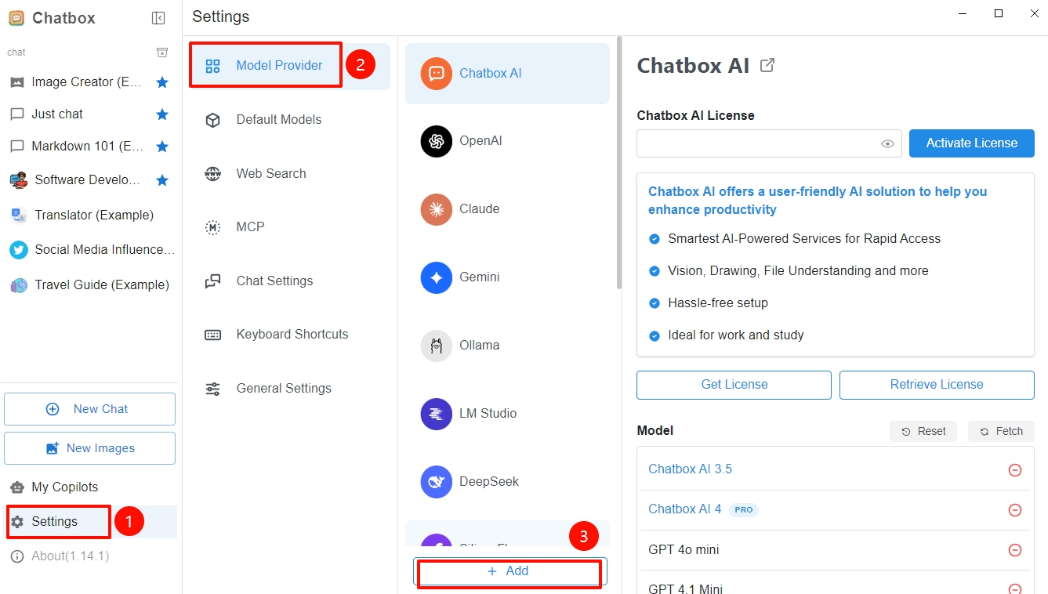Click the LM Studio logo icon
Image resolution: width=1048 pixels, height=594 pixels.
pos(437,414)
